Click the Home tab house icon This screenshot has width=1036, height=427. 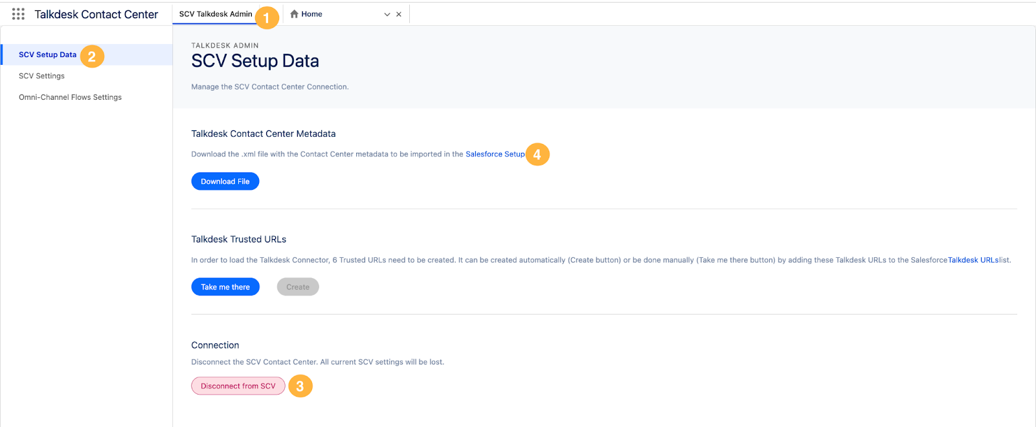coord(294,14)
